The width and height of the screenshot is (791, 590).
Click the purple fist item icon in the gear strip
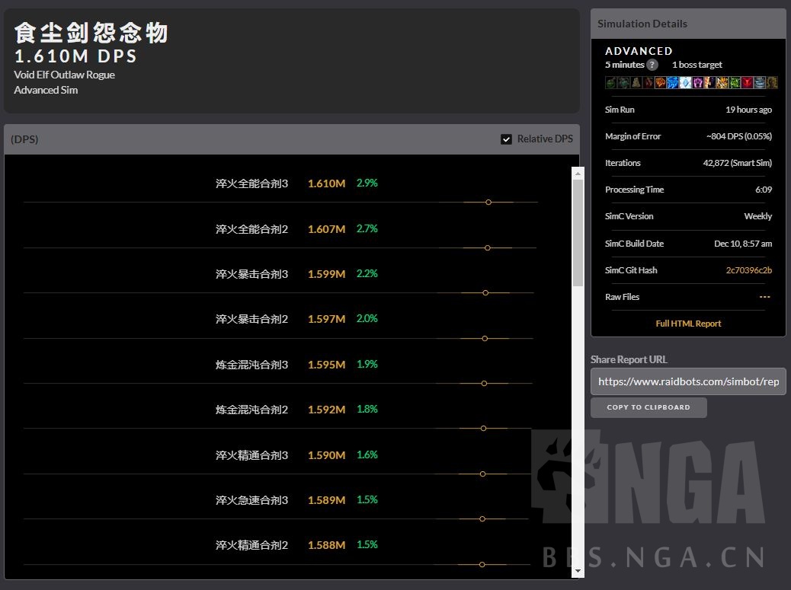point(698,83)
